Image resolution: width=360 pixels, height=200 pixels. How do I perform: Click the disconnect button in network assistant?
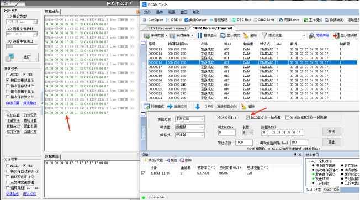pyautogui.click(x=28, y=57)
